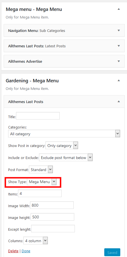This screenshot has height=257, width=127.
Task: Click the Delete link
Action: pyautogui.click(x=13, y=251)
